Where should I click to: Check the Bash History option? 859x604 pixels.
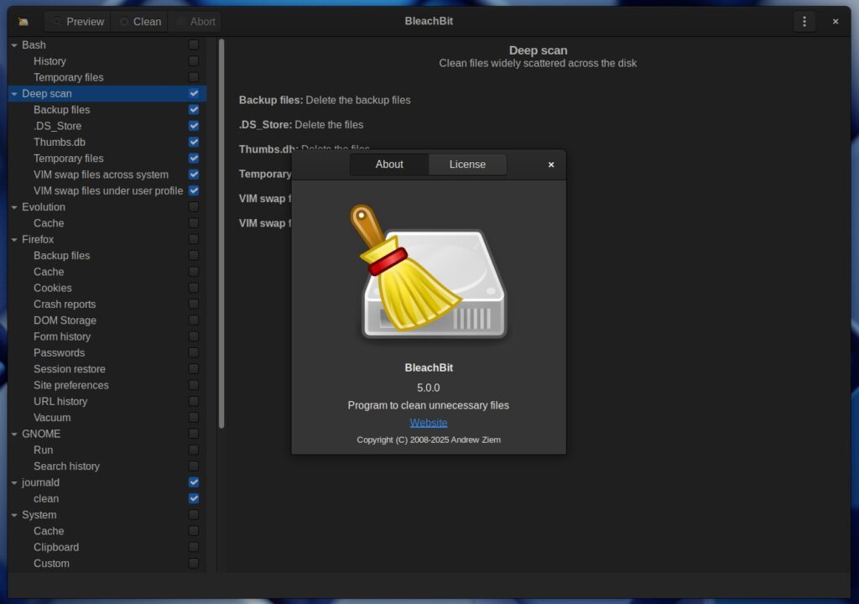pos(194,60)
